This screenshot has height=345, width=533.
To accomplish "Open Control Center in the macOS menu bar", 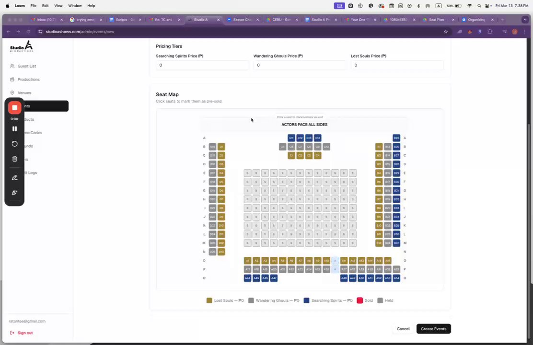I will click(x=488, y=6).
